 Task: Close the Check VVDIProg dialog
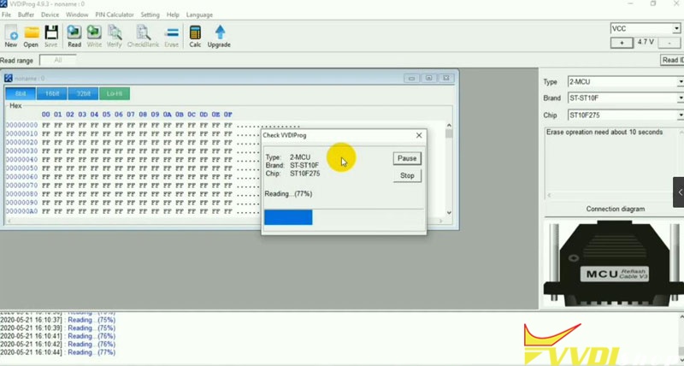click(x=419, y=135)
